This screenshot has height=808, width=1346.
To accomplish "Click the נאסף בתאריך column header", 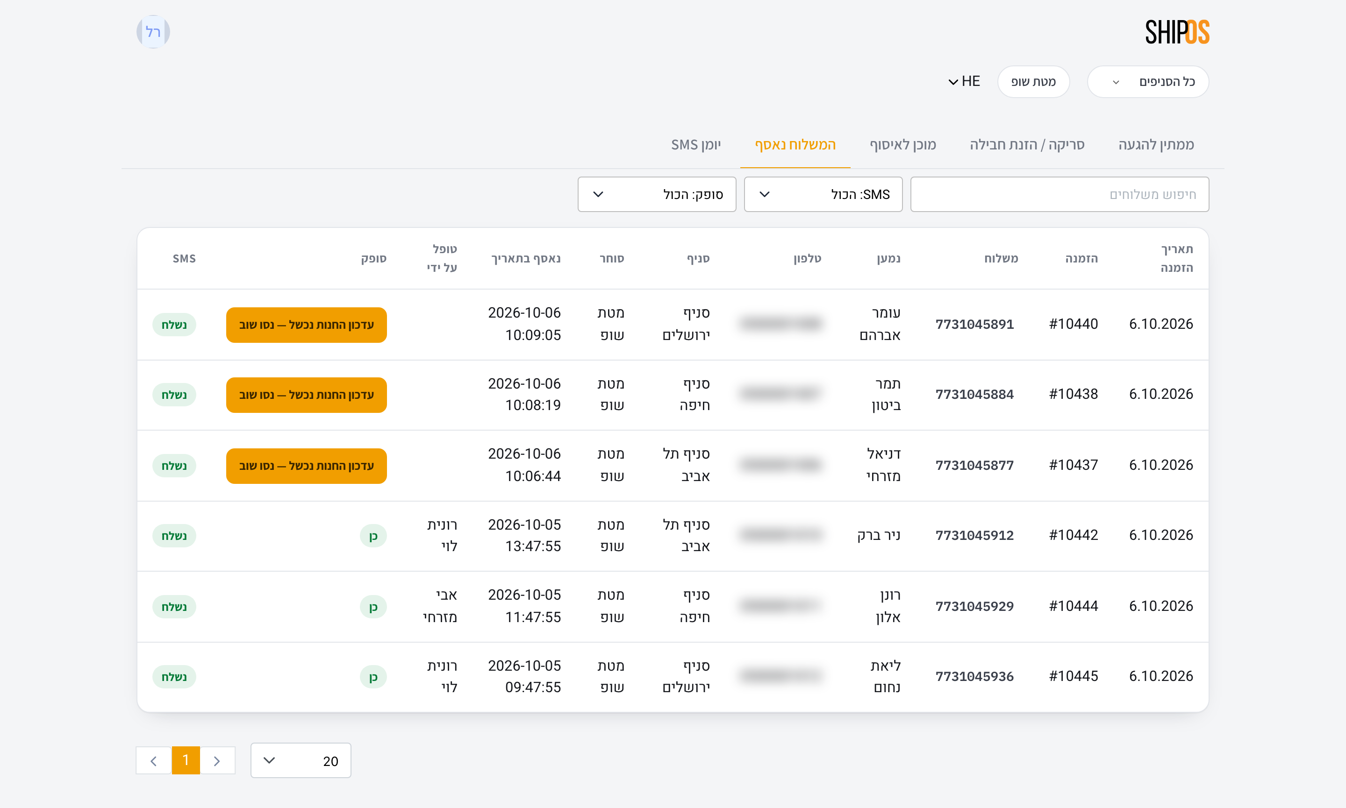I will coord(526,258).
